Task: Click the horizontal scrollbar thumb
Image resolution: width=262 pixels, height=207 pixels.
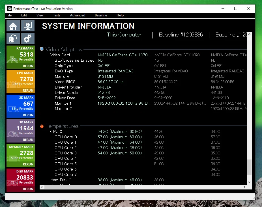Action: click(85, 187)
